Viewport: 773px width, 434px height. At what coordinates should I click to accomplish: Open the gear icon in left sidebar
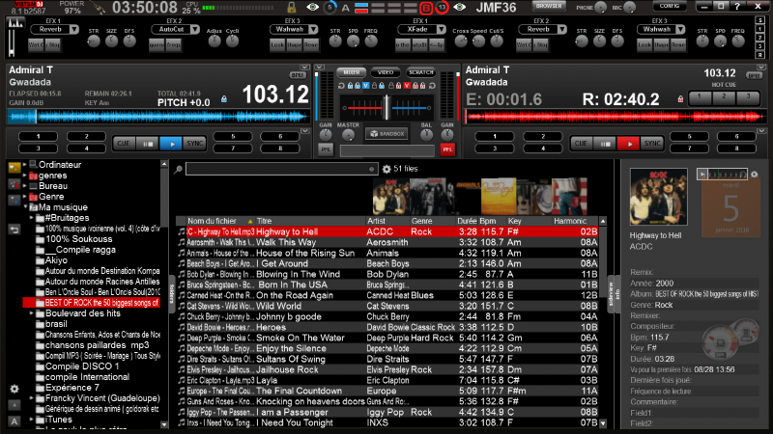click(14, 389)
